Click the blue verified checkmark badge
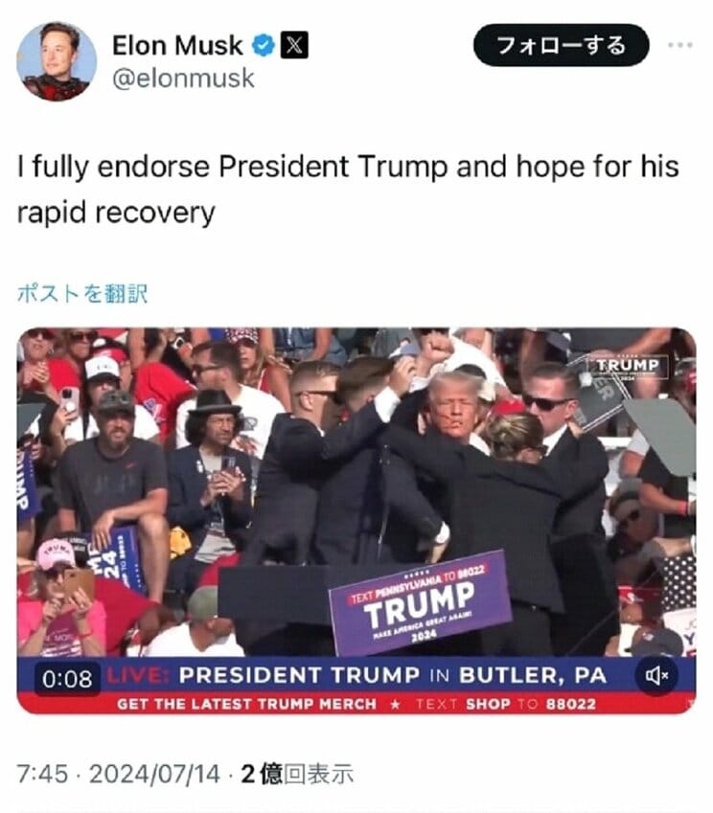713x813 pixels. point(264,46)
